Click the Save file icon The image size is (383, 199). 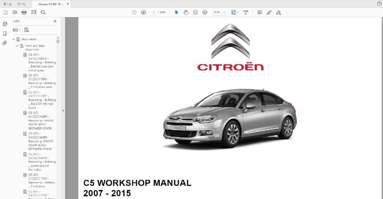[x=5, y=12]
